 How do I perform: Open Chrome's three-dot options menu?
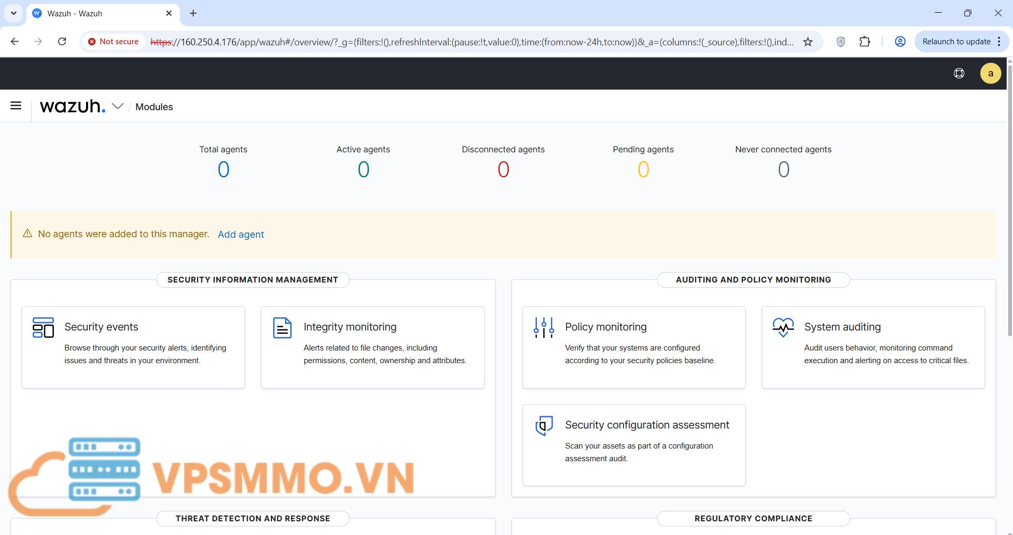coord(999,42)
